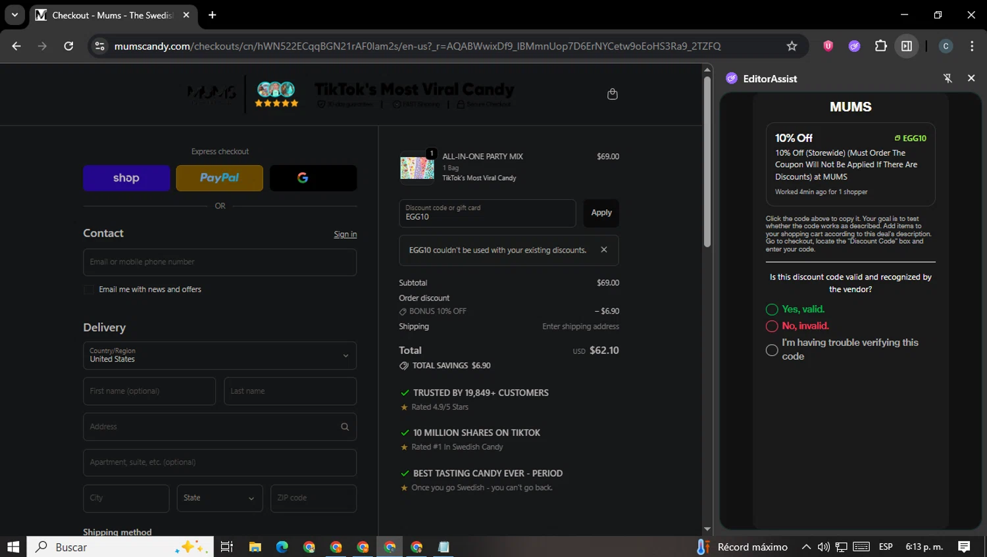The height and width of the screenshot is (557, 987).
Task: Open the purple EditorAssist extension icon
Action: coord(854,46)
